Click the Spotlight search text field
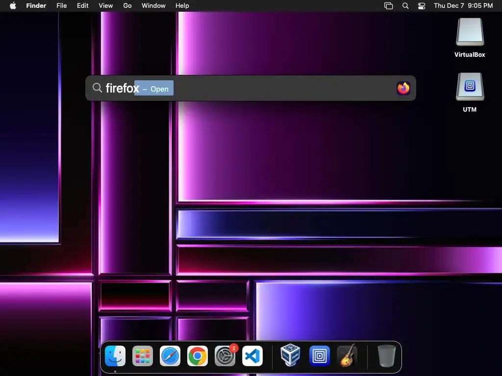The height and width of the screenshot is (376, 502). point(250,88)
